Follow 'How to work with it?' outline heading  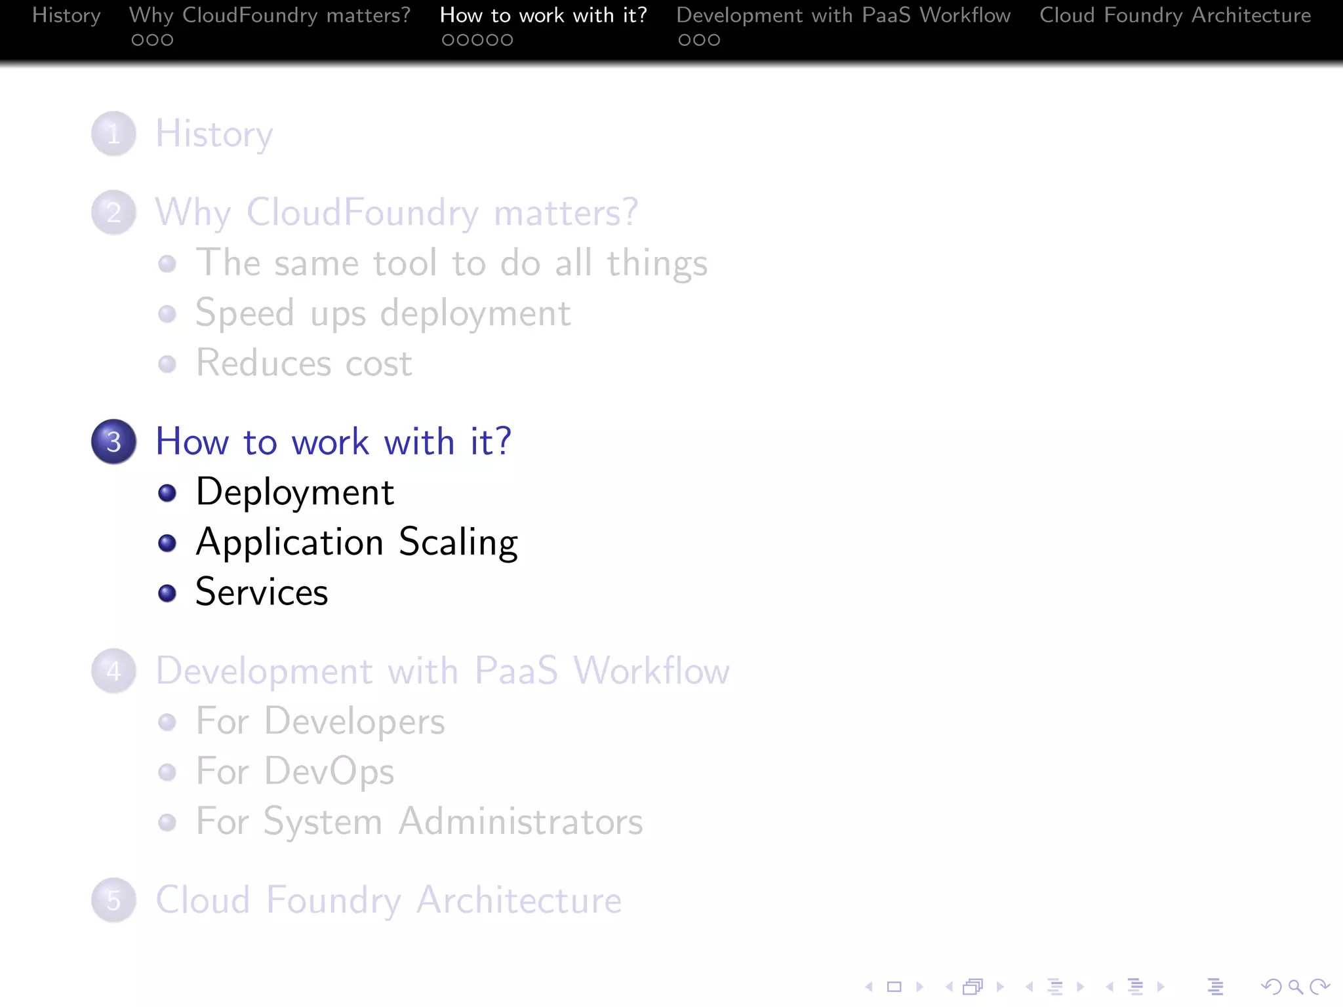[x=333, y=441]
